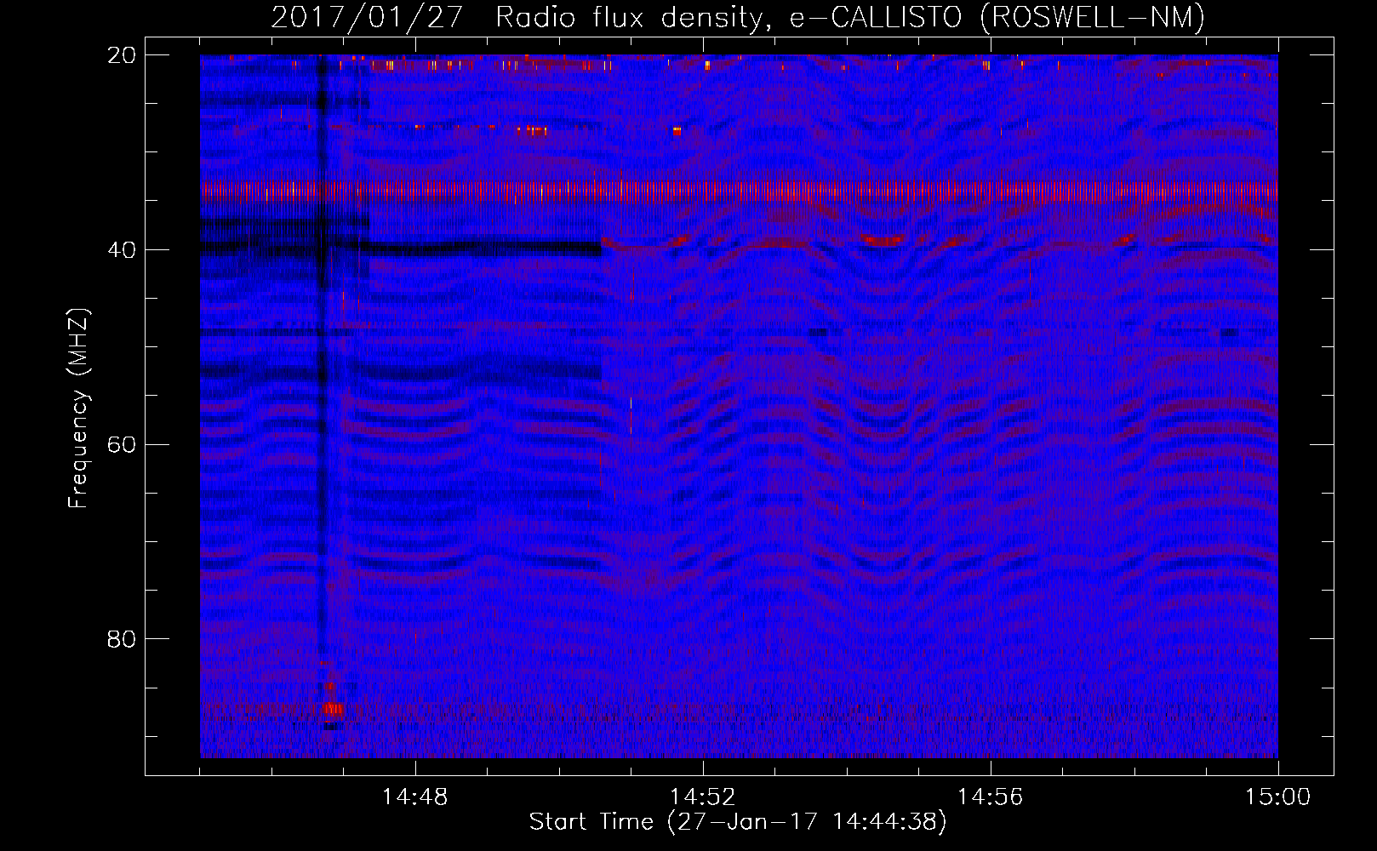Click the 14:52 time tick label
1377x851 pixels.
703,797
